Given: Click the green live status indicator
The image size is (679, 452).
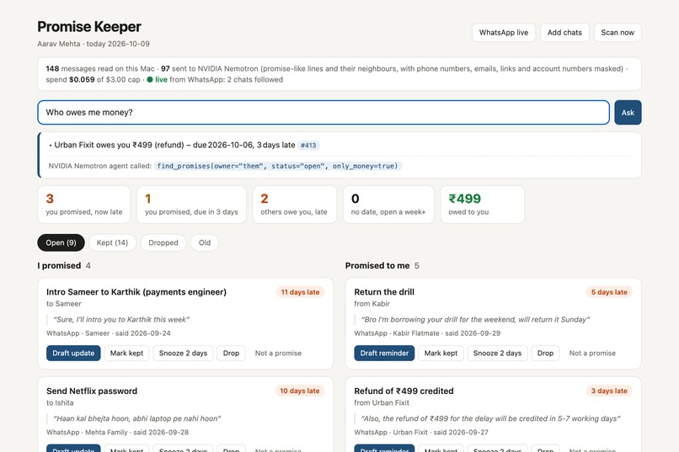Looking at the screenshot, I should tap(157, 80).
